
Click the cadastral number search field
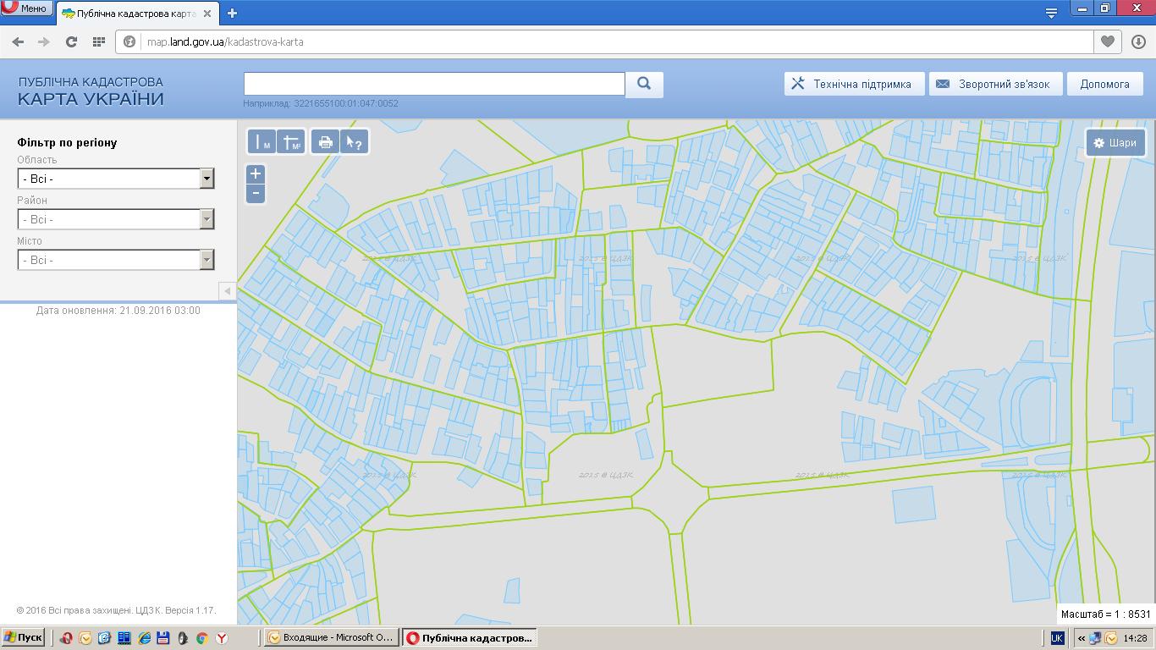pos(434,84)
